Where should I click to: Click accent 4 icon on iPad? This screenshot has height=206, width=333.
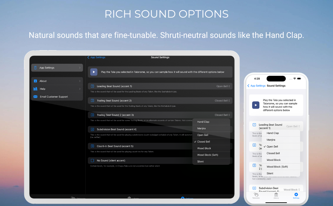pyautogui.click(x=92, y=129)
